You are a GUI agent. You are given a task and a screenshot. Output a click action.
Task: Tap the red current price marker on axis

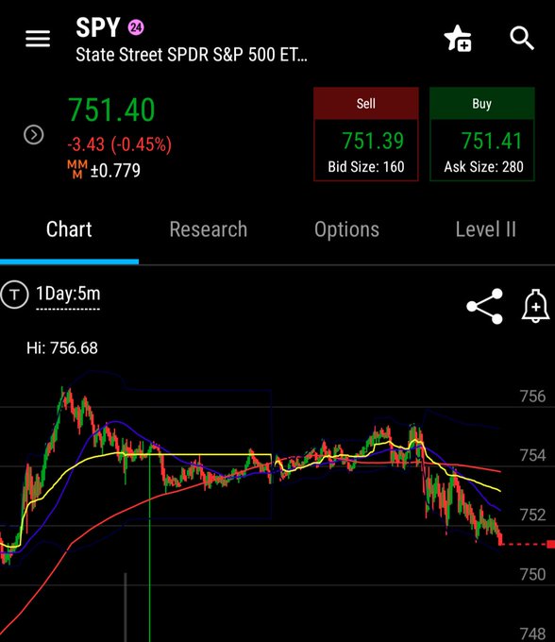(x=551, y=544)
